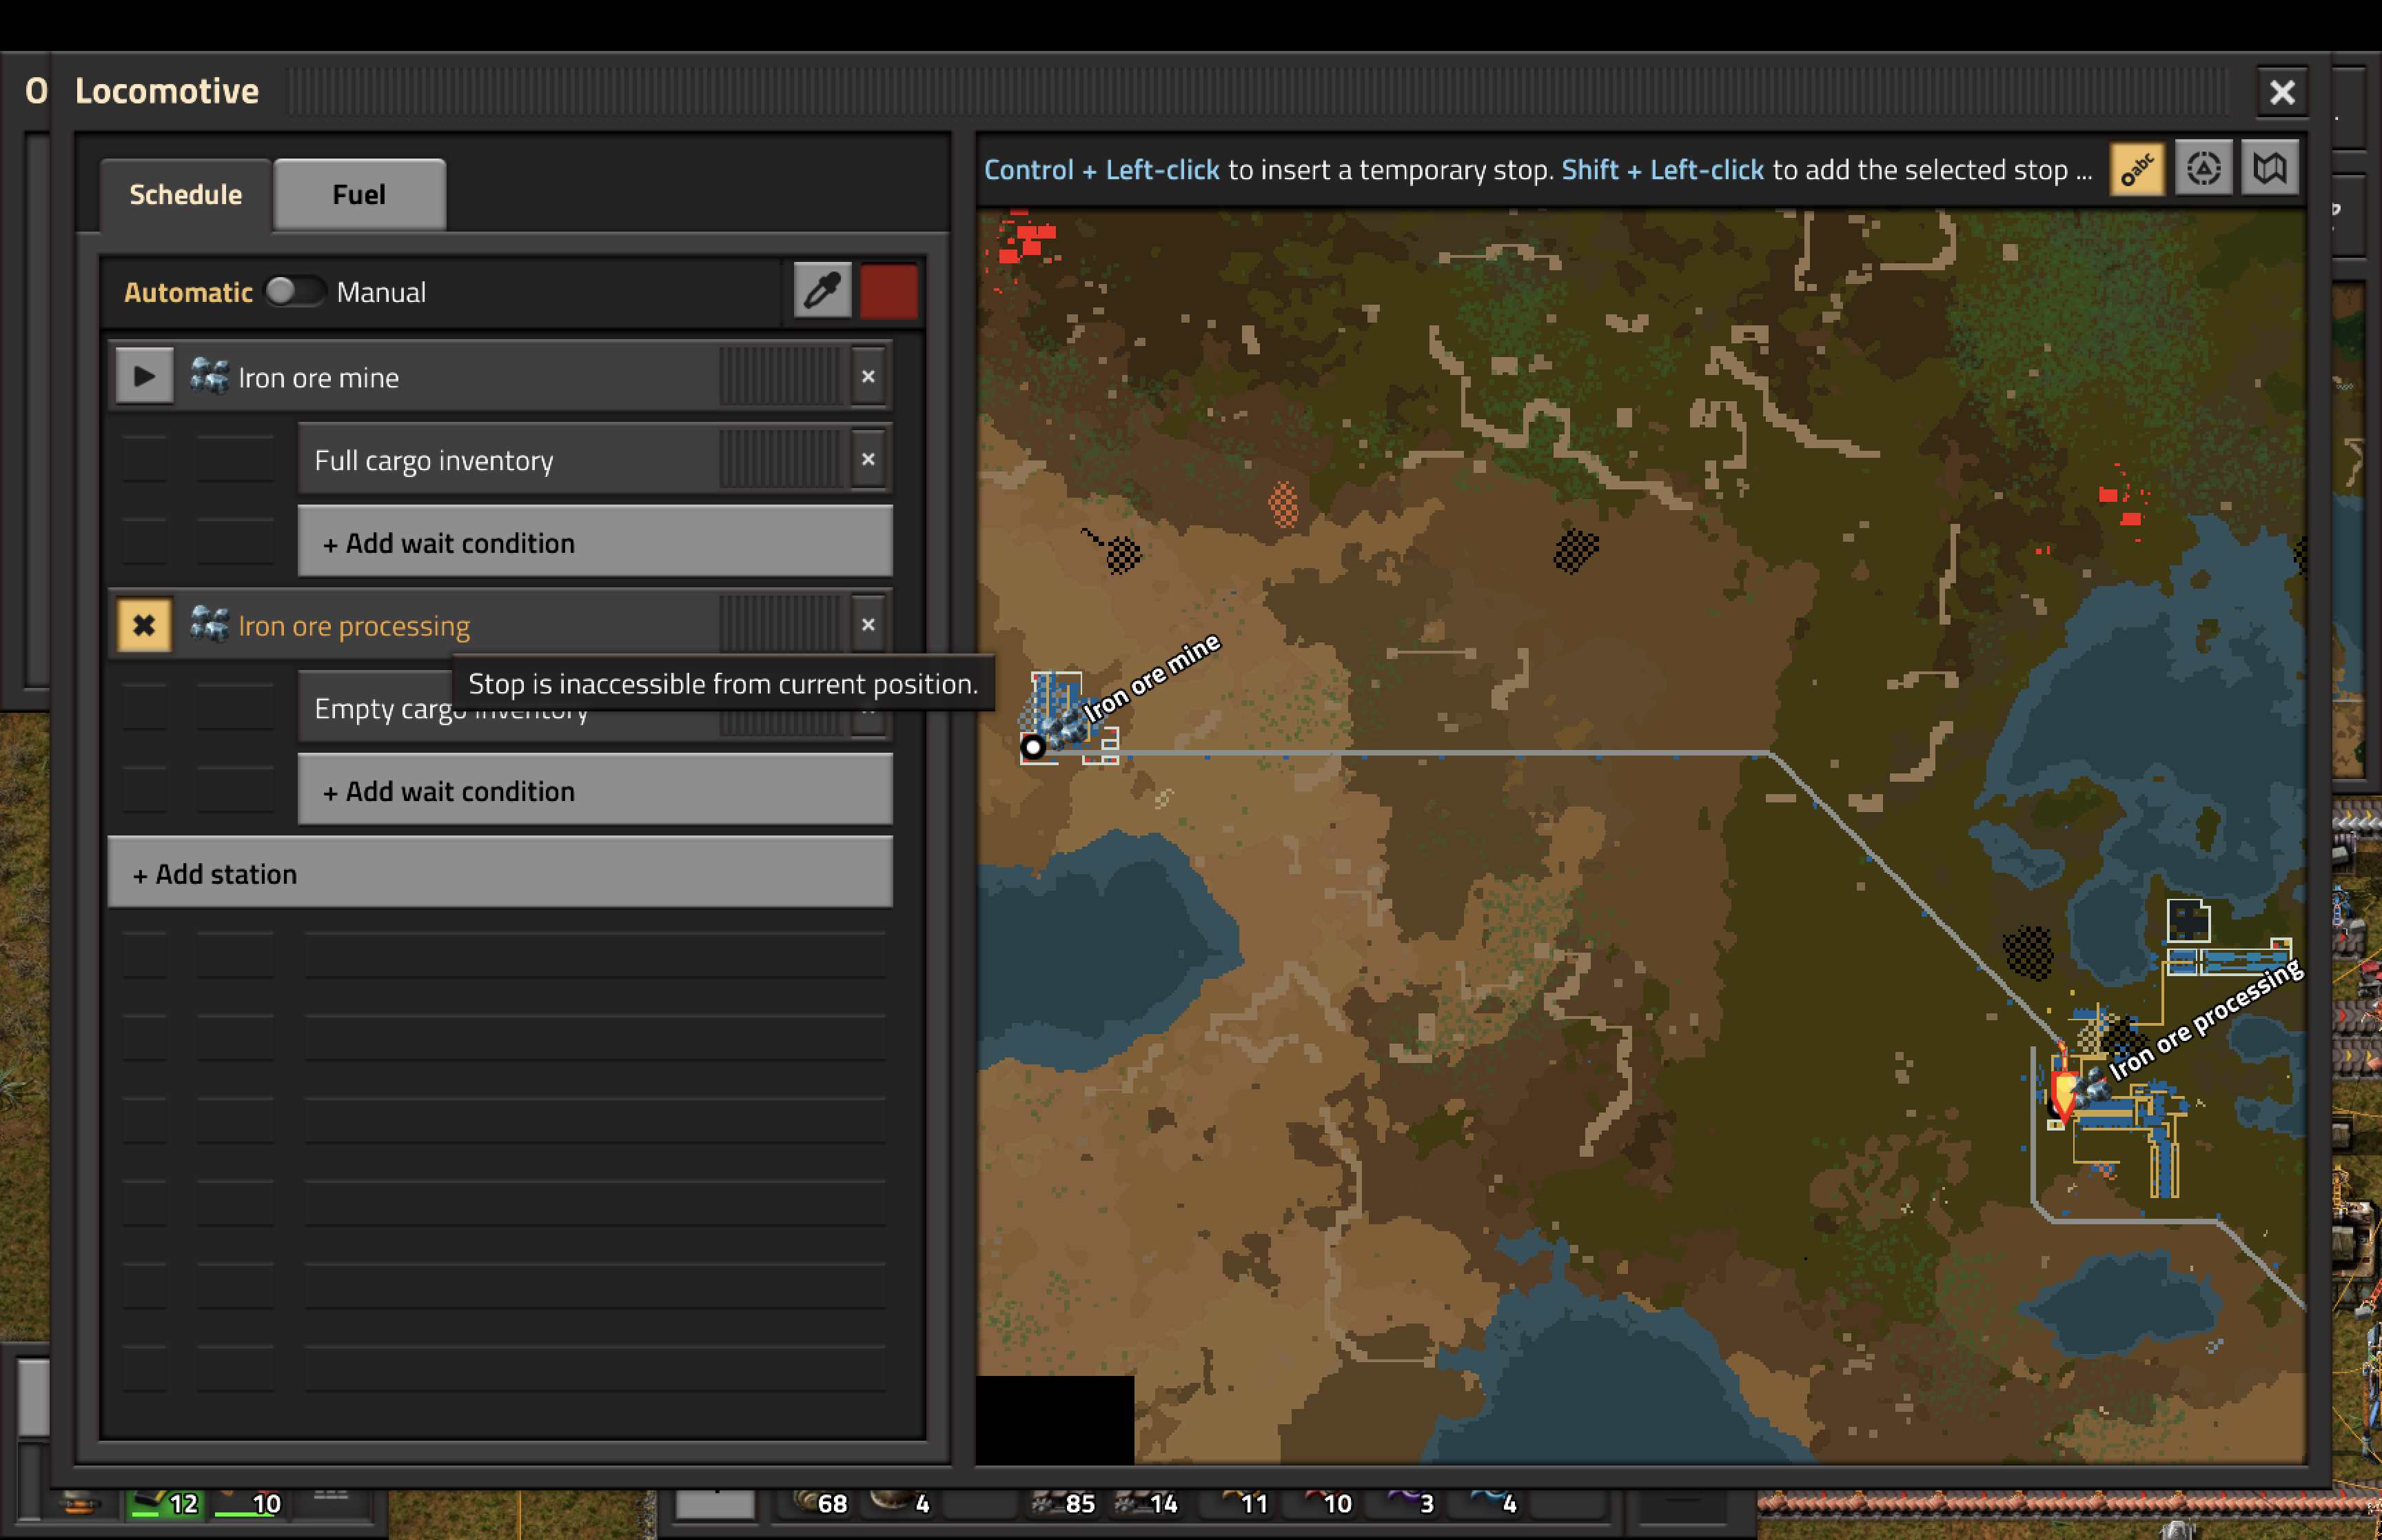Close the Locomotive window
The height and width of the screenshot is (1540, 2382).
pyautogui.click(x=2282, y=92)
